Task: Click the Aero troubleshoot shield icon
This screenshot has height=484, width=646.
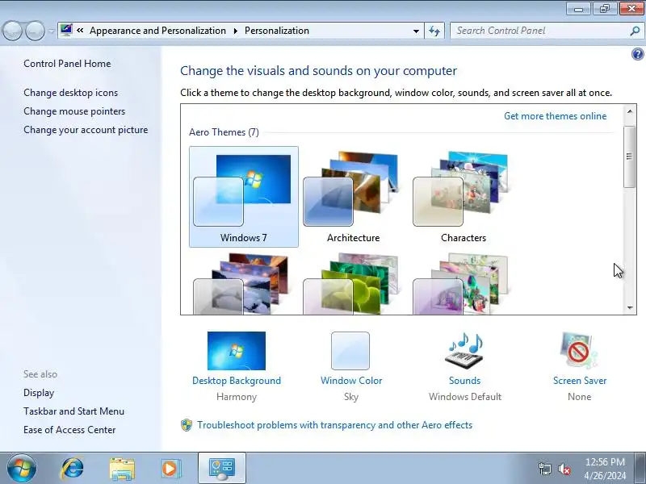Action: pos(187,425)
